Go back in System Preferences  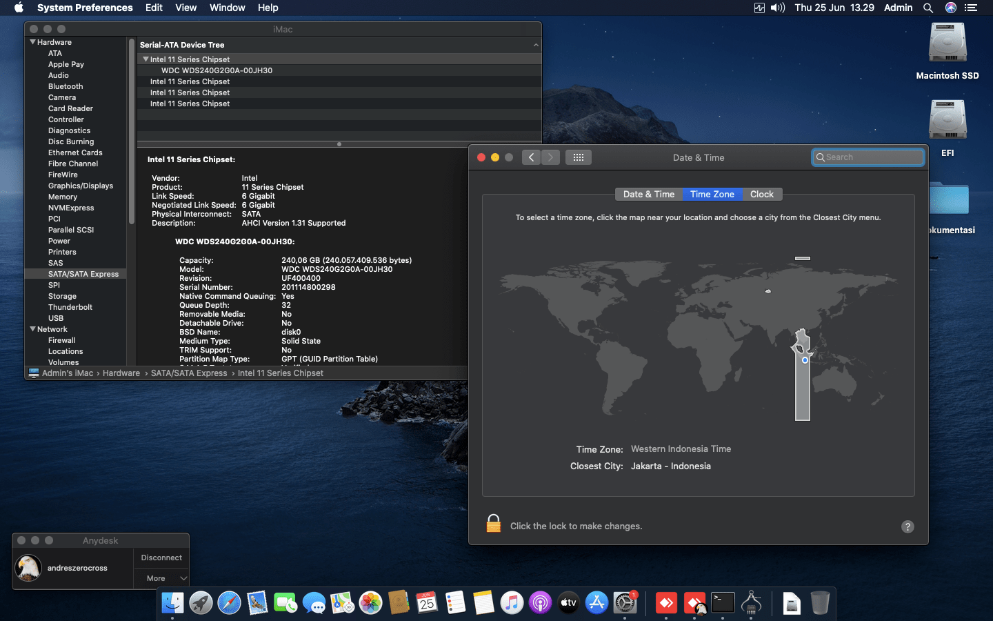[531, 157]
